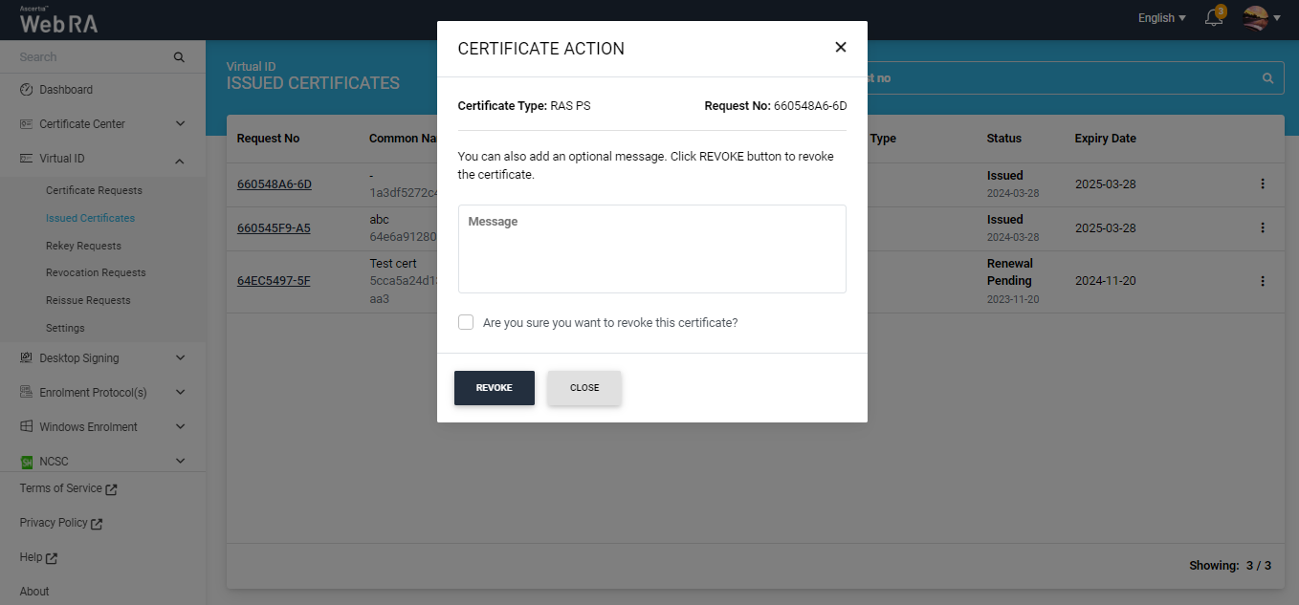Check the revoke confirmation checkbox
This screenshot has height=605, width=1299.
(x=466, y=322)
